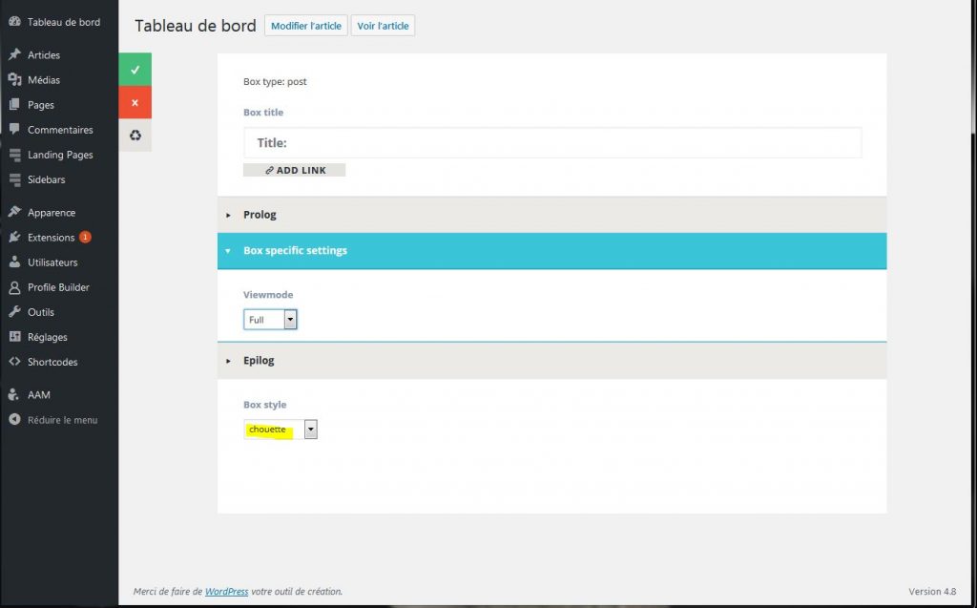This screenshot has width=977, height=608.
Task: Collapse the Box specific settings section
Action: click(552, 251)
